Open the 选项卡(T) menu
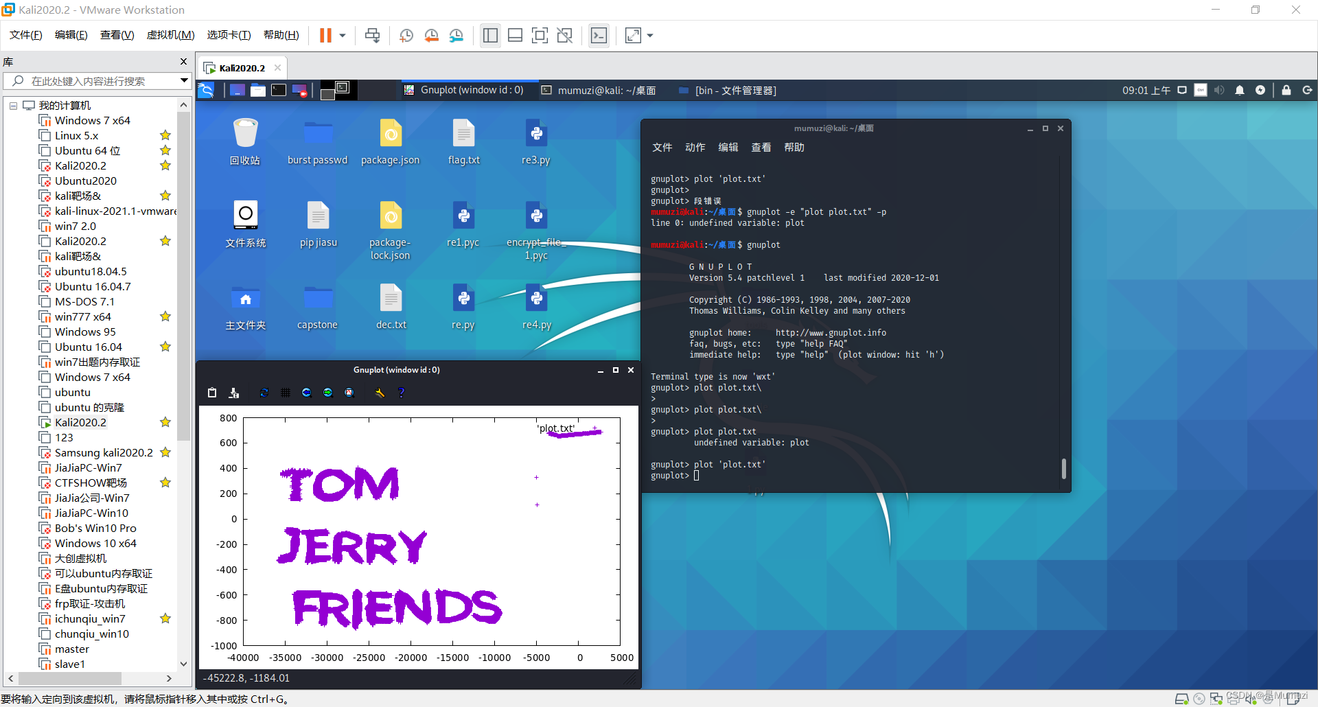The image size is (1318, 707). pos(229,35)
